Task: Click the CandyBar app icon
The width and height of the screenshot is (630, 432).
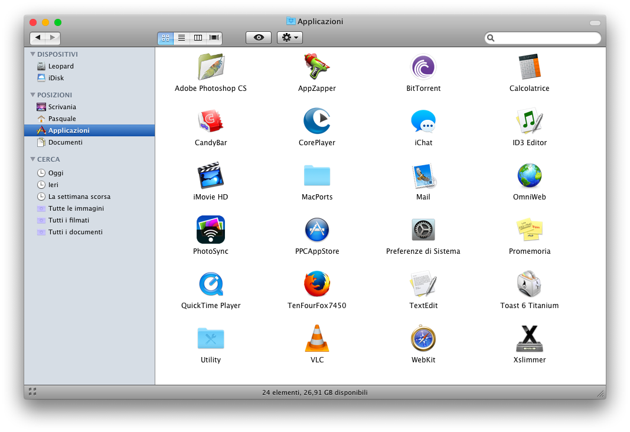Action: 211,121
